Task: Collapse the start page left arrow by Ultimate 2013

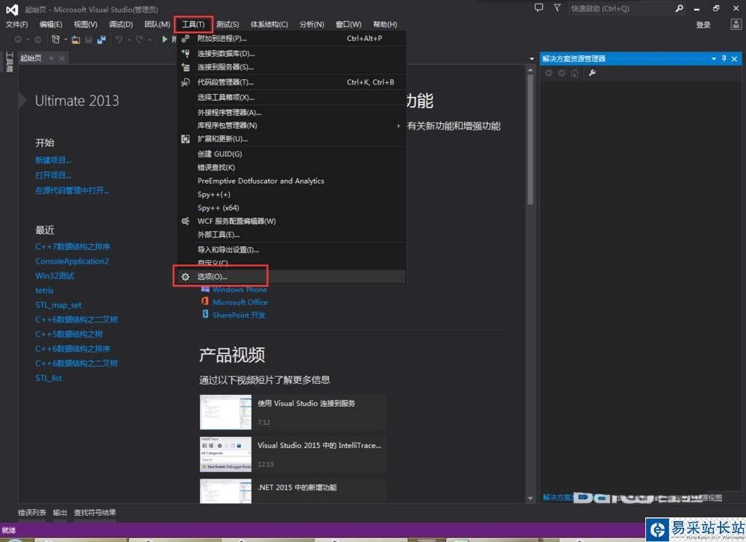Action: (x=22, y=100)
